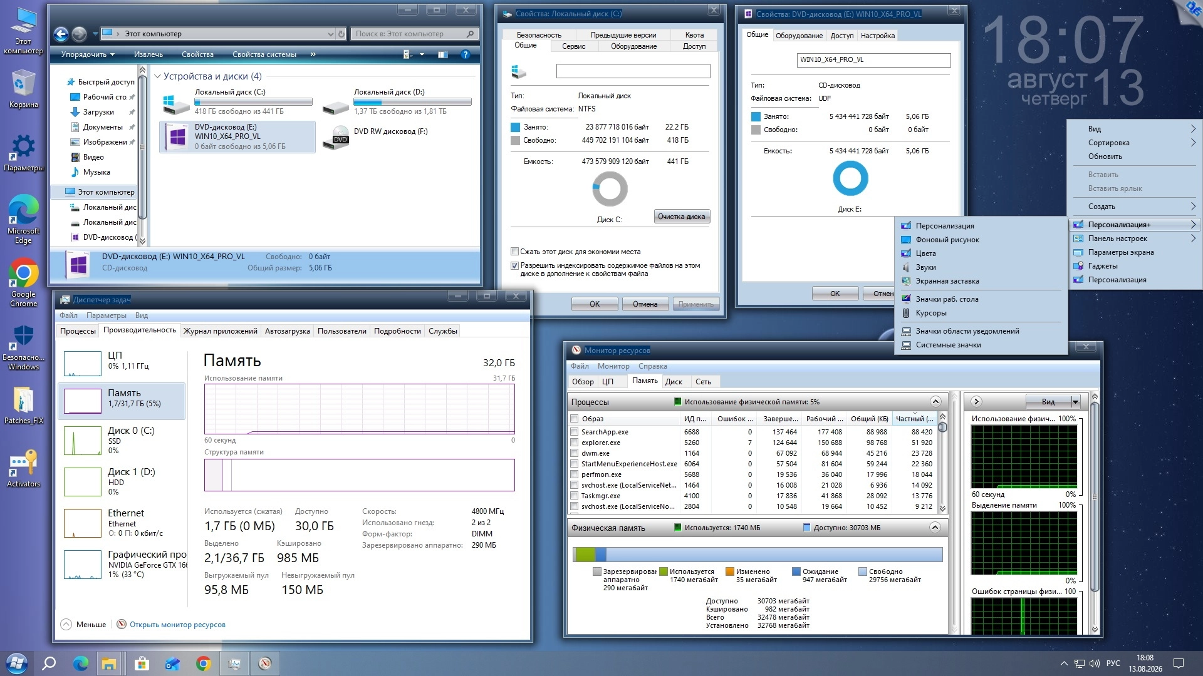Image resolution: width=1203 pixels, height=676 pixels.
Task: Click the physical memory usage bar
Action: 758,555
